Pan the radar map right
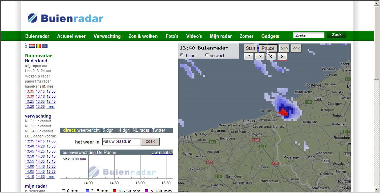Screen dimensions: 380x193 pyautogui.click(x=282, y=57)
